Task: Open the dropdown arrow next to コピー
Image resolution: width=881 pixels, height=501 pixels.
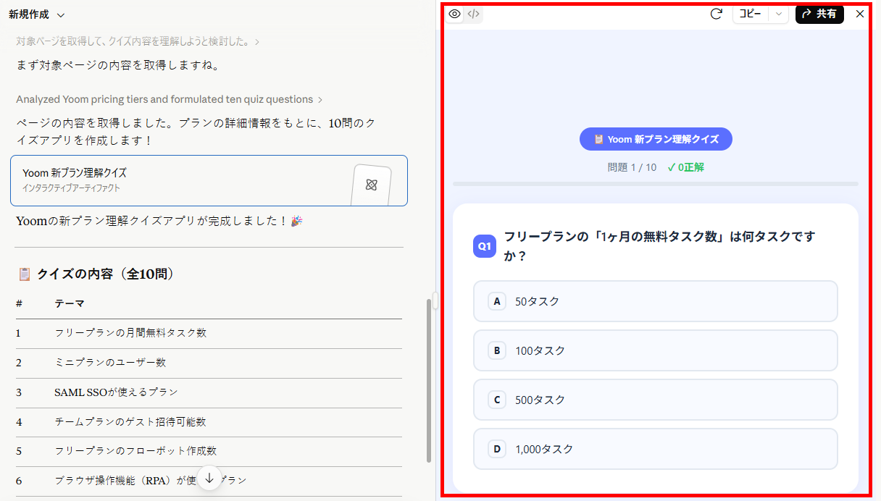Action: [778, 14]
